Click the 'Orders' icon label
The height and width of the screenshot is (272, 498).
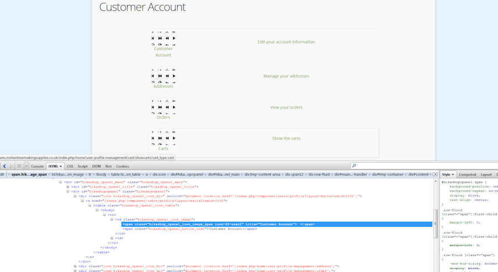coord(163,117)
